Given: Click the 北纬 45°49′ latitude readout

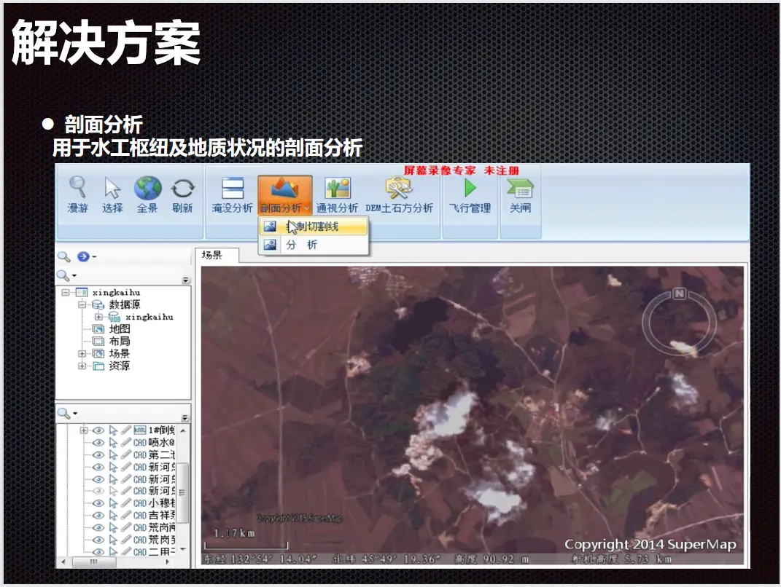Looking at the screenshot, I should [386, 559].
